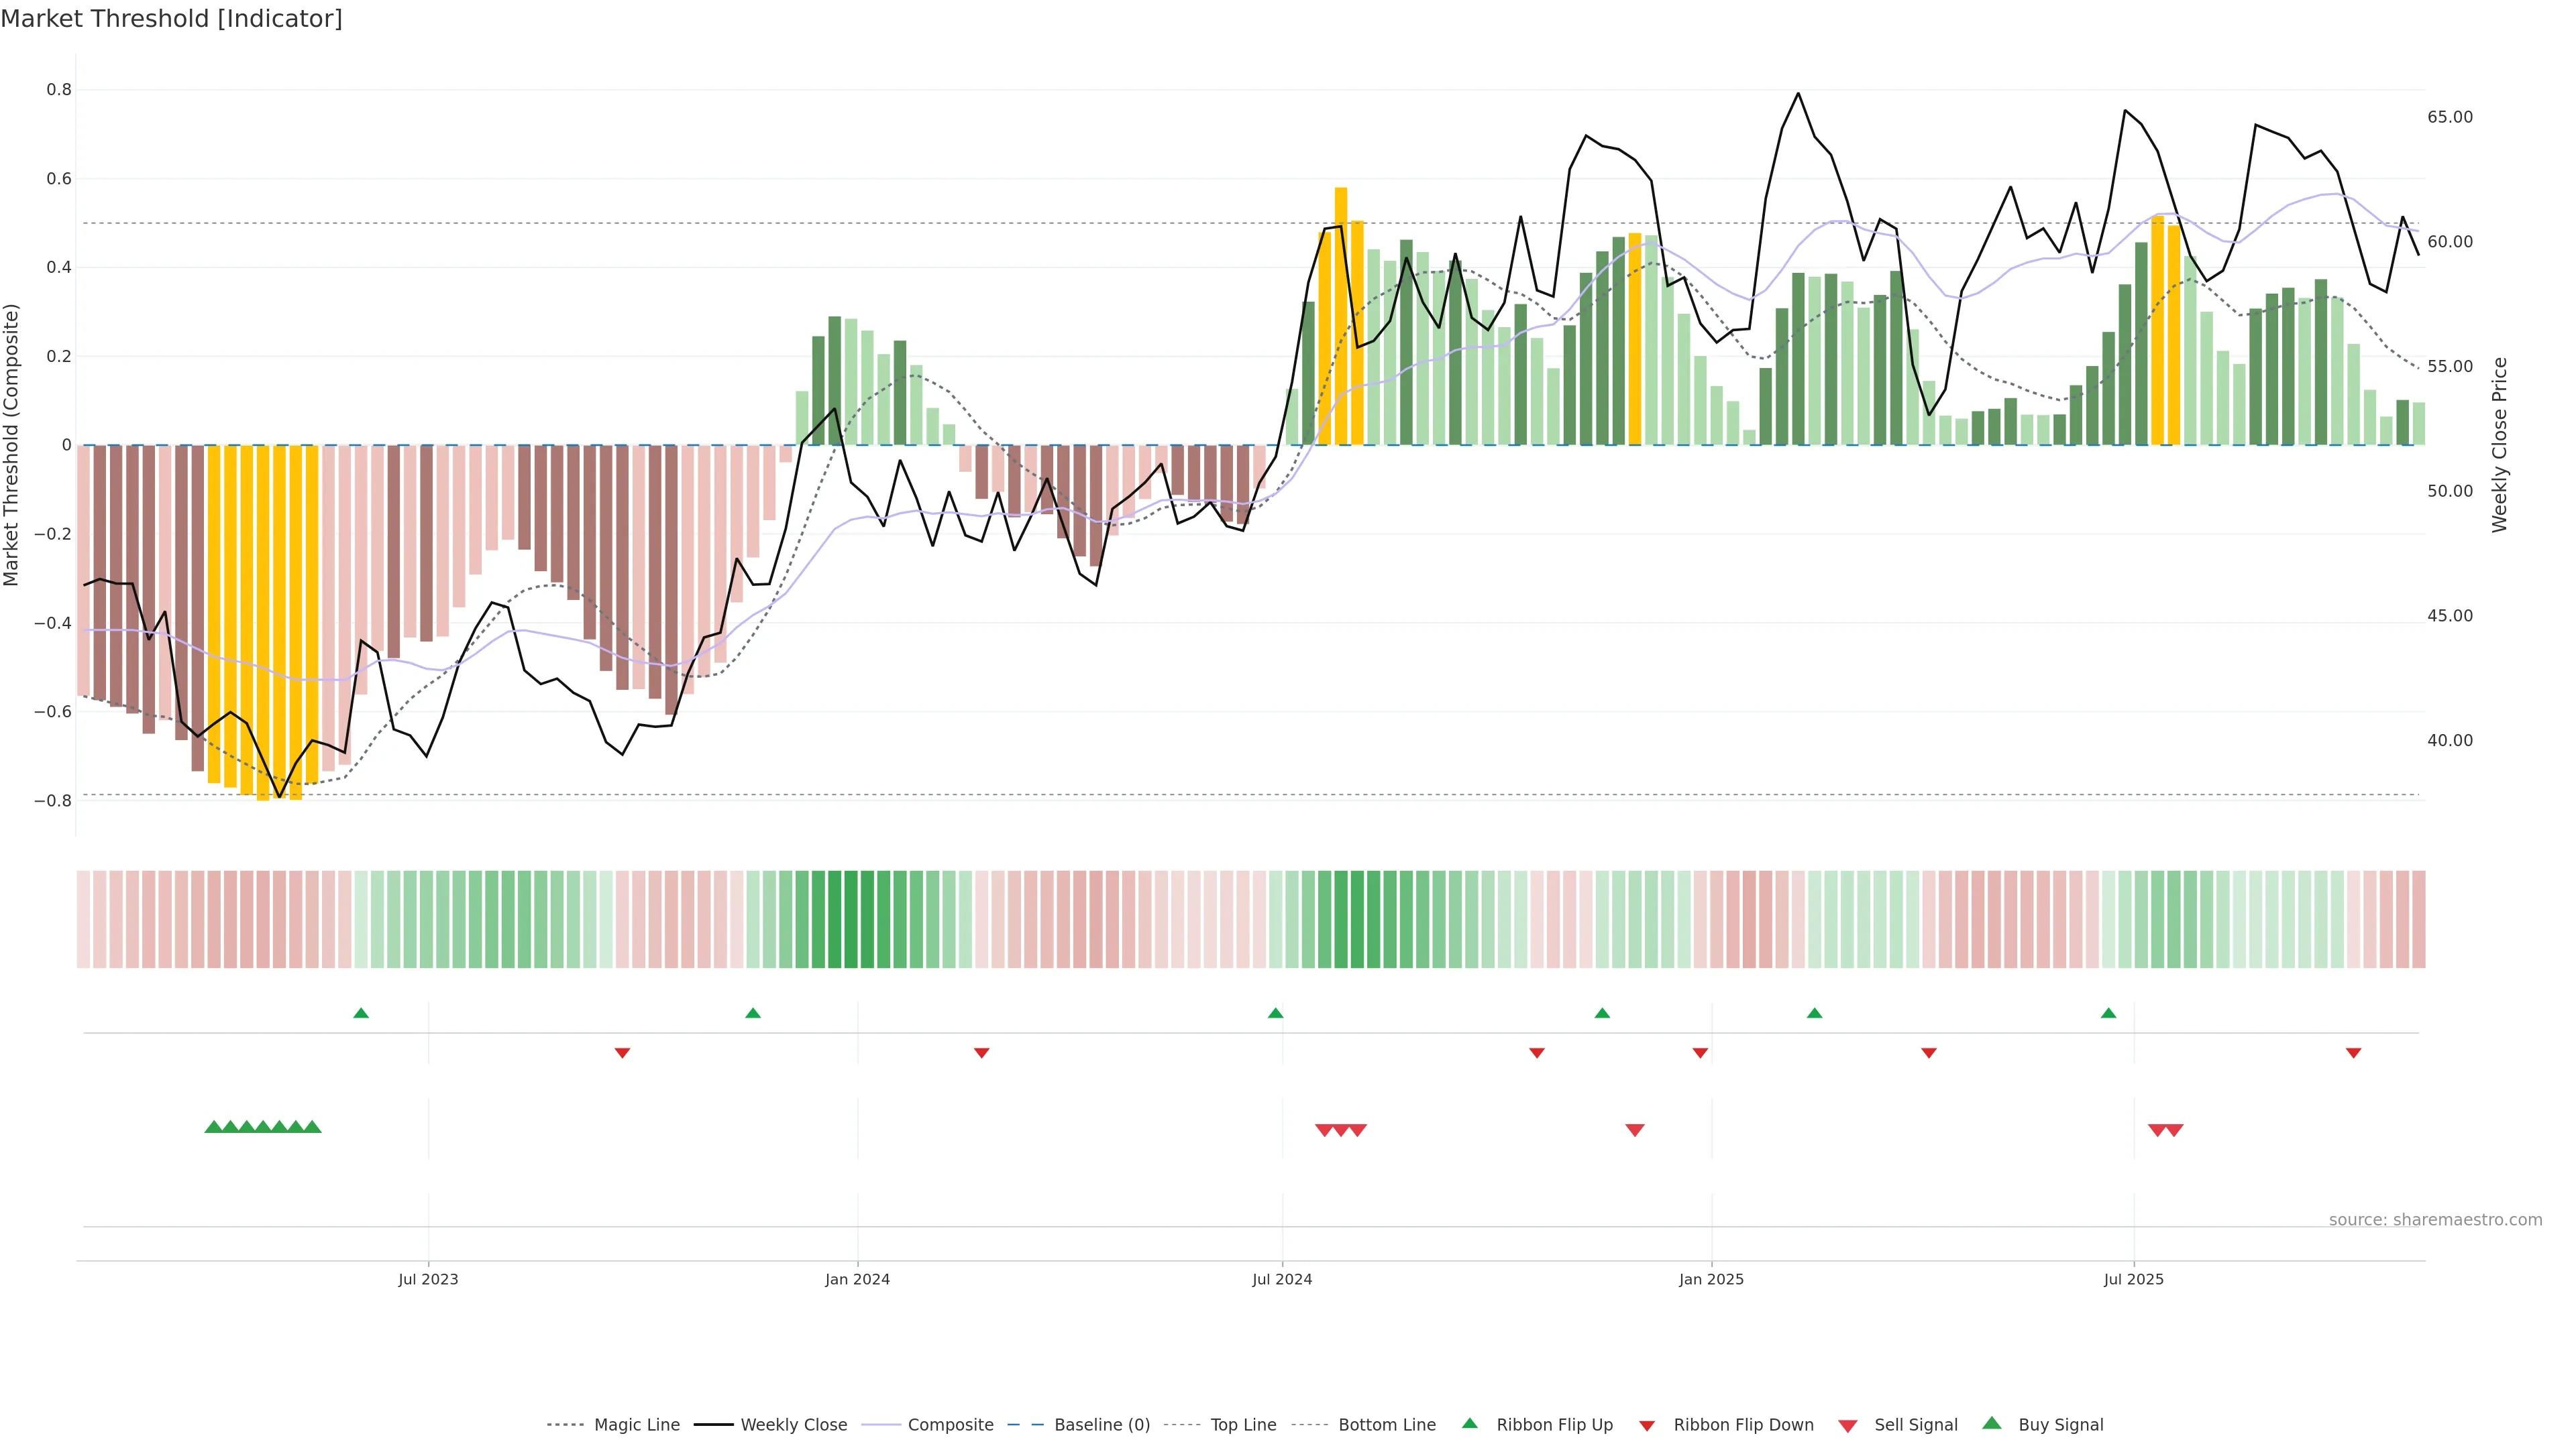Click the Weekly Close Price axis title
The image size is (2576, 1448).
[x=2499, y=444]
